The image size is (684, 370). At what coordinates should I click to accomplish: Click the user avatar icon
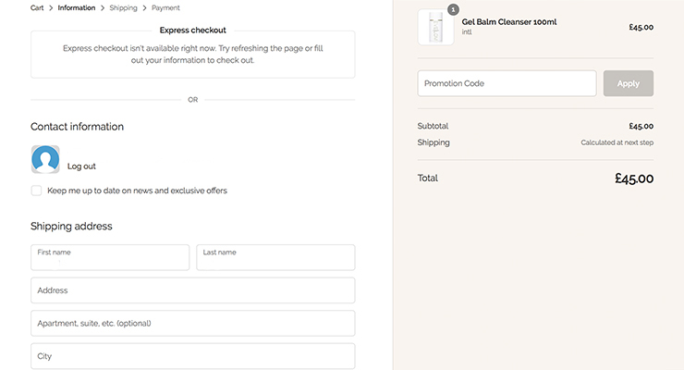(x=45, y=159)
